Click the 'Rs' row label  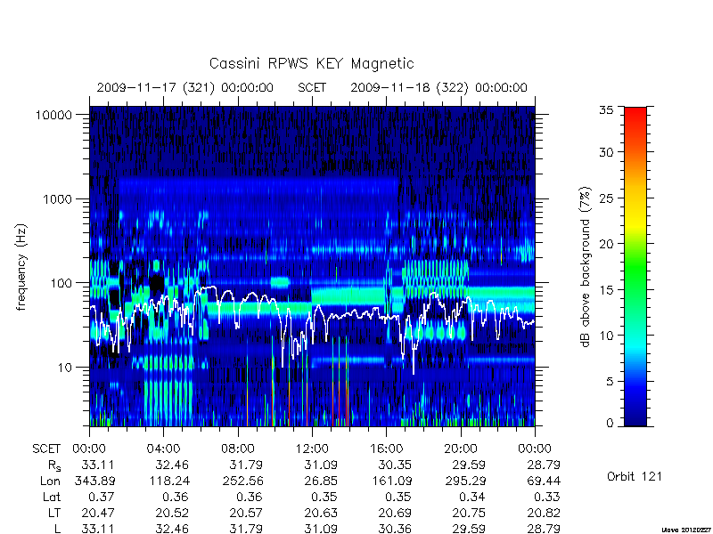click(x=54, y=465)
